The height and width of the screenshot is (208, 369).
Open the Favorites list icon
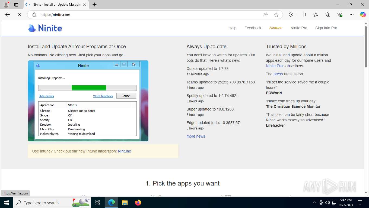coord(316,15)
